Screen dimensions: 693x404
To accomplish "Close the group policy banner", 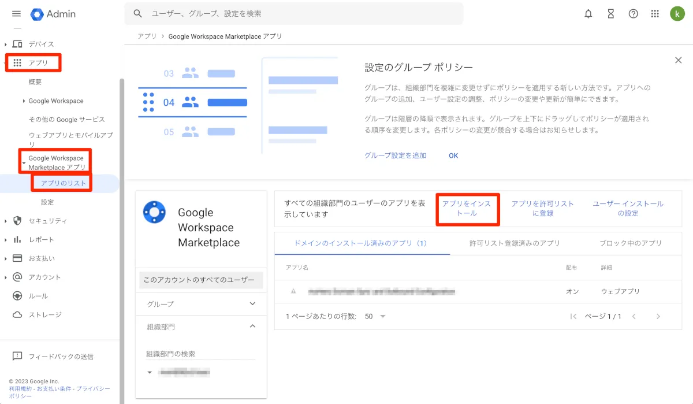I will point(678,60).
